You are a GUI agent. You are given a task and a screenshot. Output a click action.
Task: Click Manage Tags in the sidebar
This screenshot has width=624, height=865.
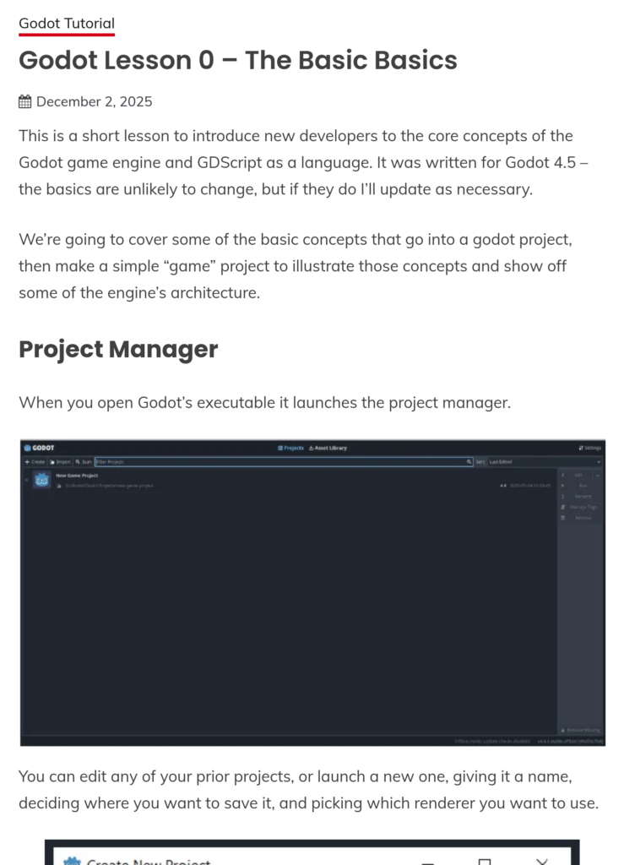click(582, 507)
